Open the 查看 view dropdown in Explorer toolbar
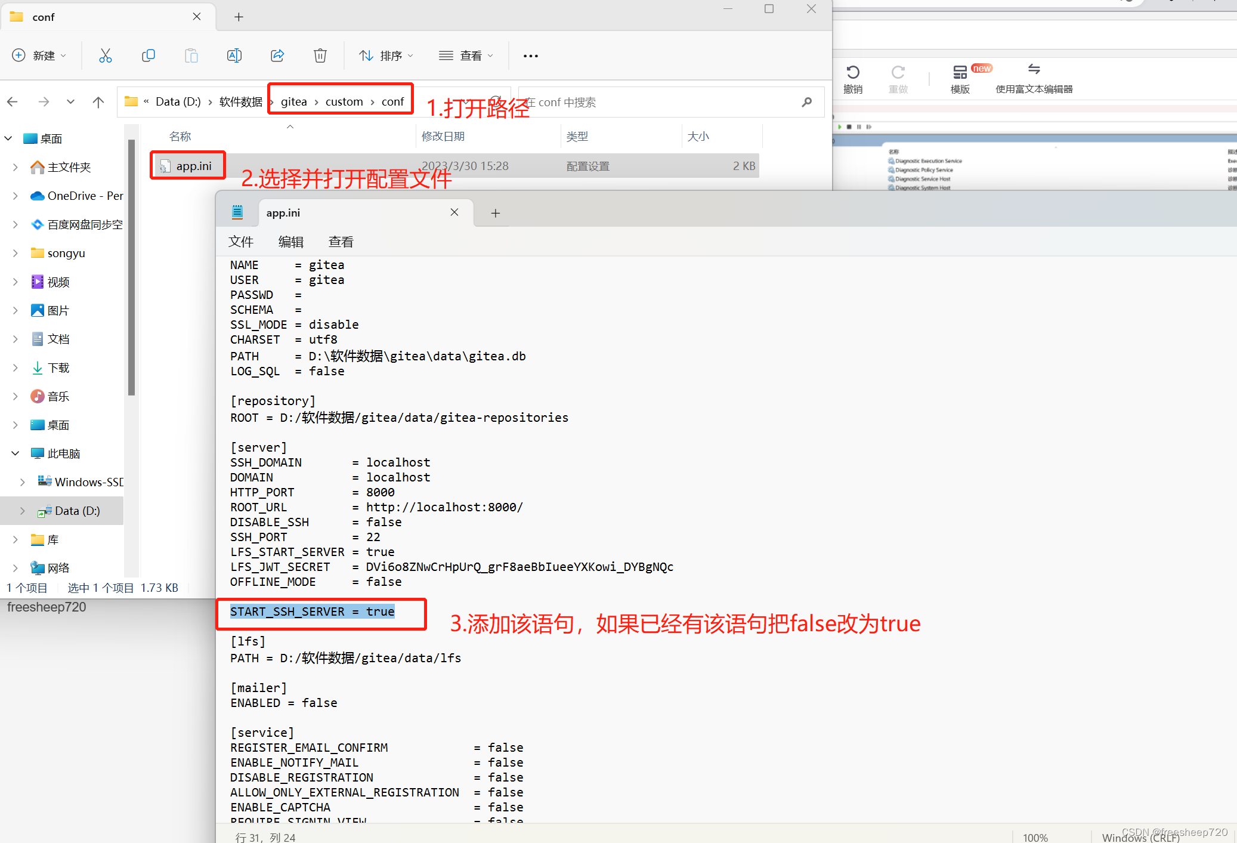Screen dimensions: 1237x843 [466, 55]
